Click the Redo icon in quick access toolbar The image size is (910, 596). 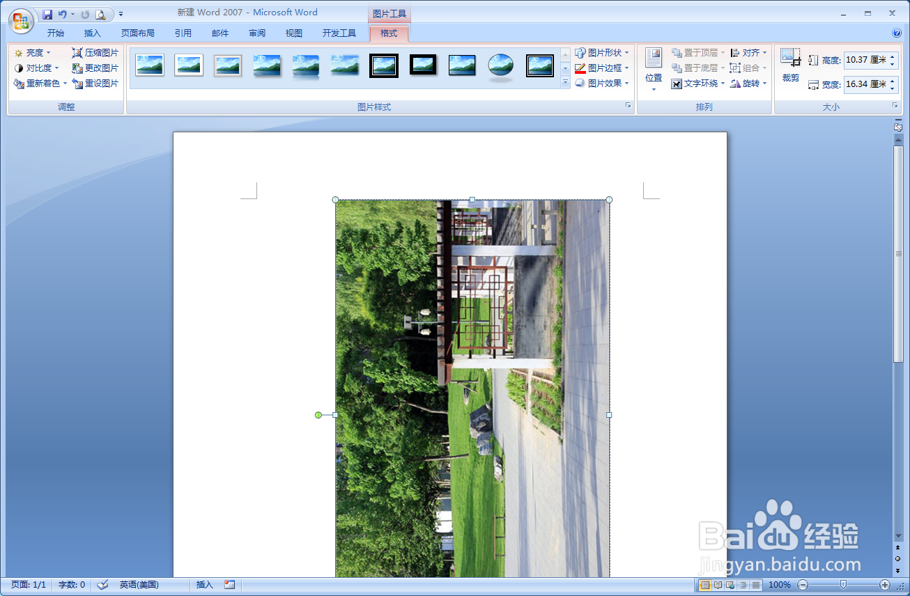[x=85, y=14]
